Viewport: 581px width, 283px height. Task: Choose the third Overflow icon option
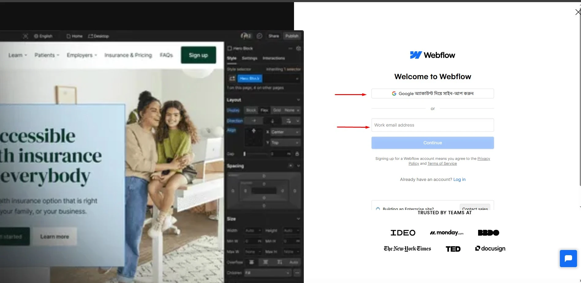(x=280, y=262)
